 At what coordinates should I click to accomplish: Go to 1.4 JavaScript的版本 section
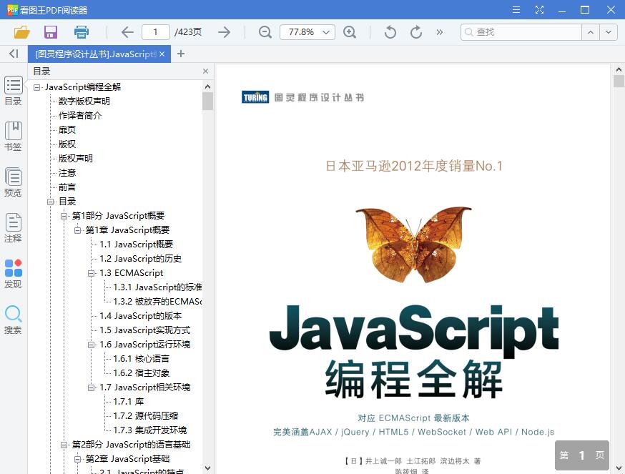coord(141,316)
